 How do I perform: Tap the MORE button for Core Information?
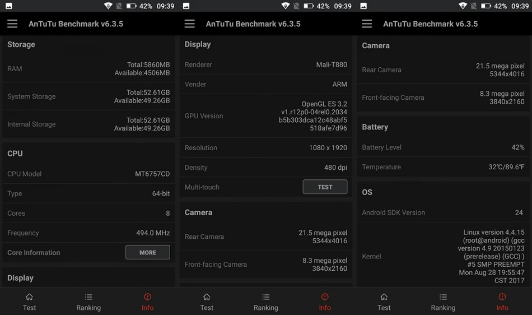coord(148,252)
